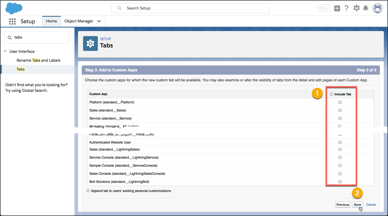The width and height of the screenshot is (388, 216).
Task: Click the global actions plus icon
Action: [337, 8]
